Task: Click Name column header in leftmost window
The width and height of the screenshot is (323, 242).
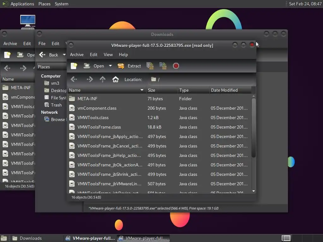Action: (x=18, y=79)
